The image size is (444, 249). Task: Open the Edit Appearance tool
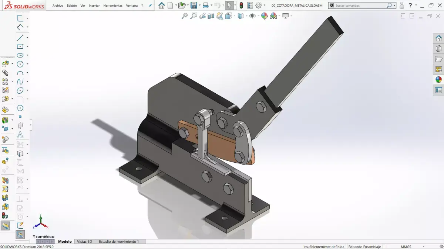click(265, 16)
